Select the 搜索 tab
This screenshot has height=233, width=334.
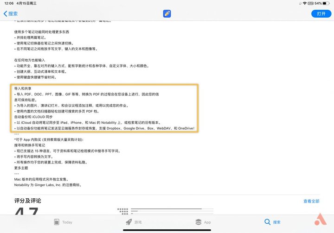(272, 222)
